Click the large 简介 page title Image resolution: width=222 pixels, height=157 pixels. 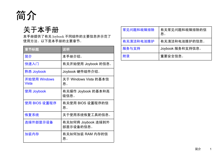(26, 15)
